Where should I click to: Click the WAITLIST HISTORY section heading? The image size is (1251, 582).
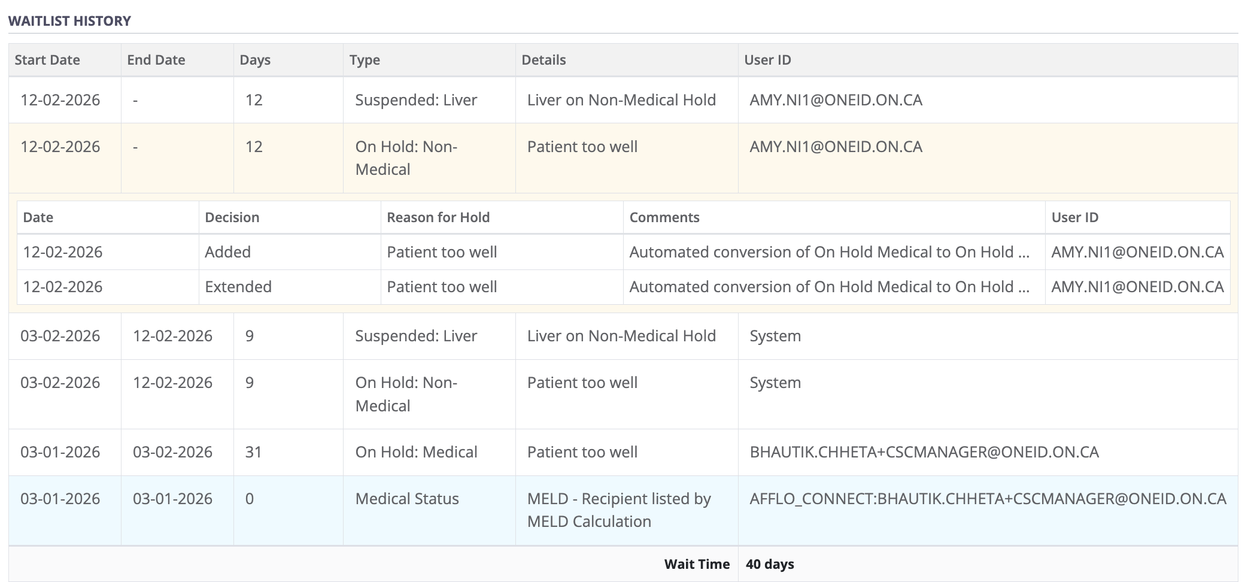pos(69,21)
